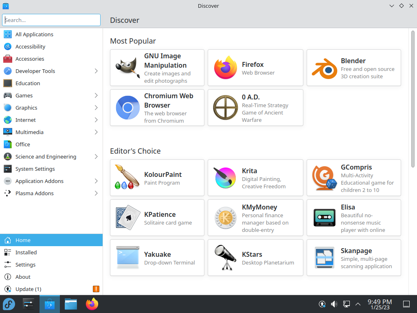Click the Discover icon in the taskbar
417x313 pixels.
pyautogui.click(x=49, y=304)
